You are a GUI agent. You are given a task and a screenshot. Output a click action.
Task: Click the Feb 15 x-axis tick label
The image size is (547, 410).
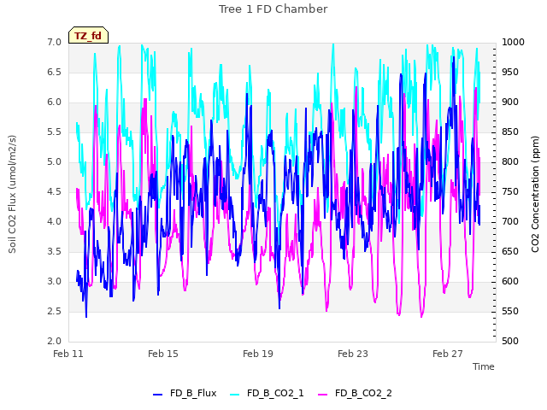(x=163, y=354)
